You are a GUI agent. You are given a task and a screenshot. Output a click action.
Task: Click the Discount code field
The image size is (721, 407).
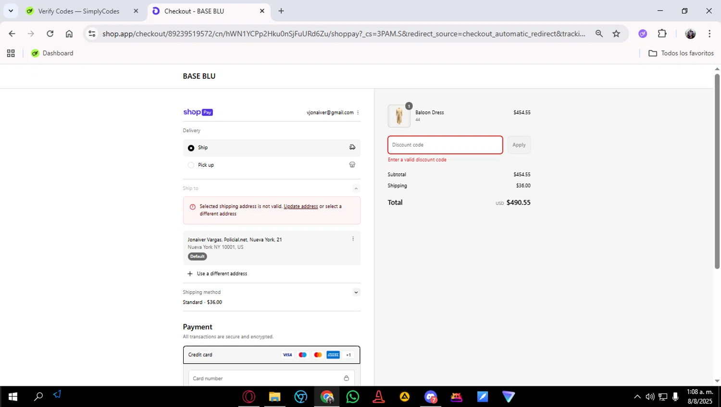(x=445, y=145)
